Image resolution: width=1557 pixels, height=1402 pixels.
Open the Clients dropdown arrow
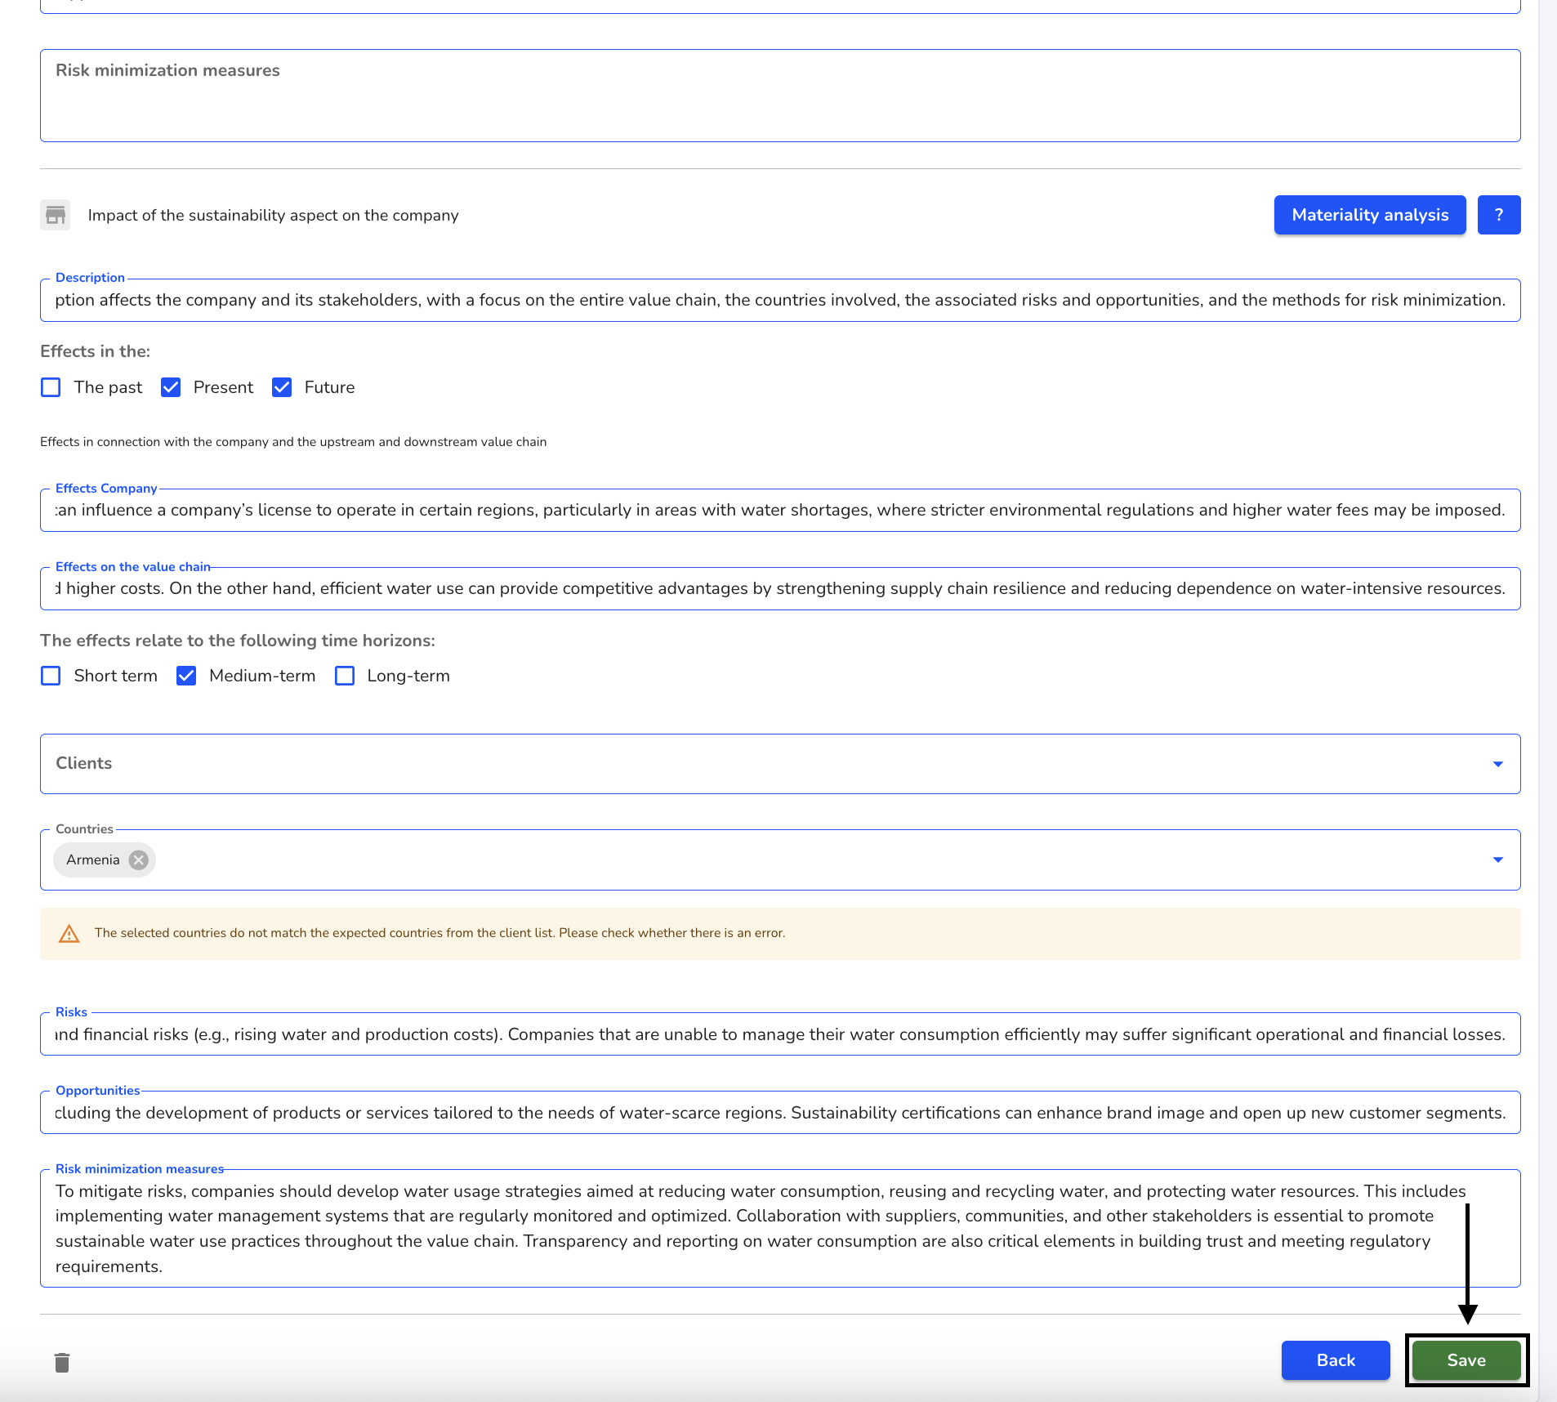[x=1498, y=764]
